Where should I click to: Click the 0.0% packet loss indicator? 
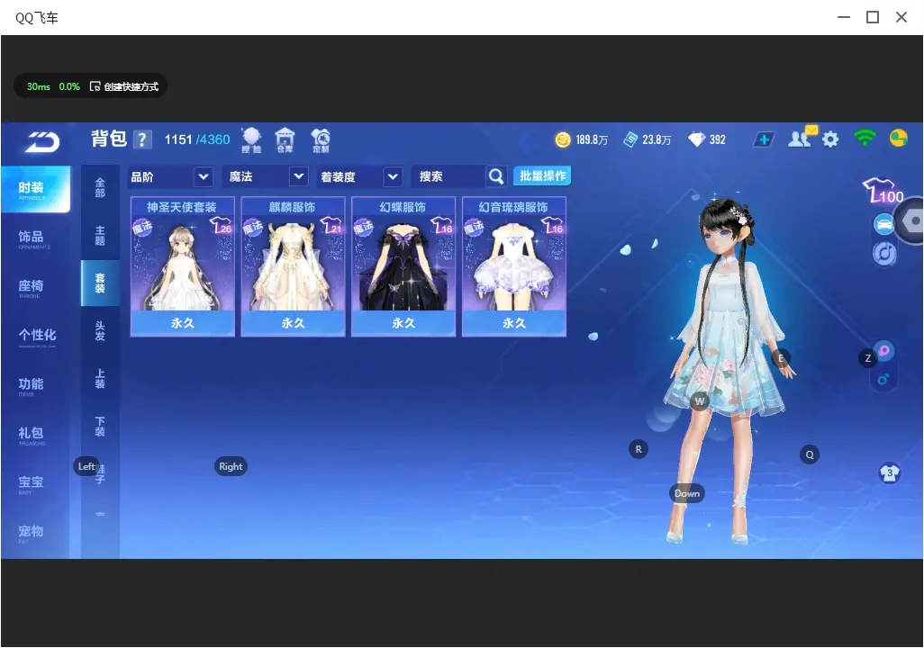pos(69,86)
